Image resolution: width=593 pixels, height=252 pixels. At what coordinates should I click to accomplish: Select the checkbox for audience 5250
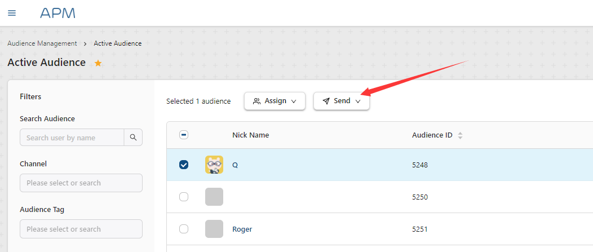[183, 197]
